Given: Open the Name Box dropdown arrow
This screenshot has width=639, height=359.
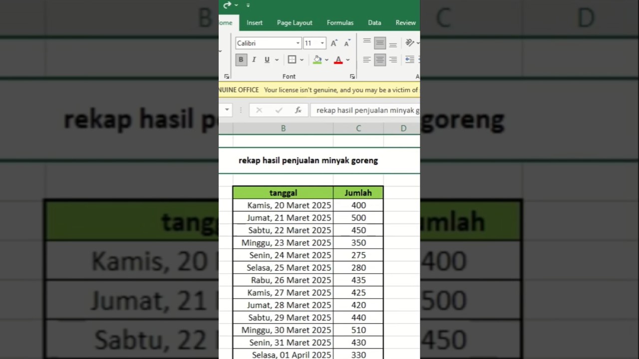Looking at the screenshot, I should 227,110.
